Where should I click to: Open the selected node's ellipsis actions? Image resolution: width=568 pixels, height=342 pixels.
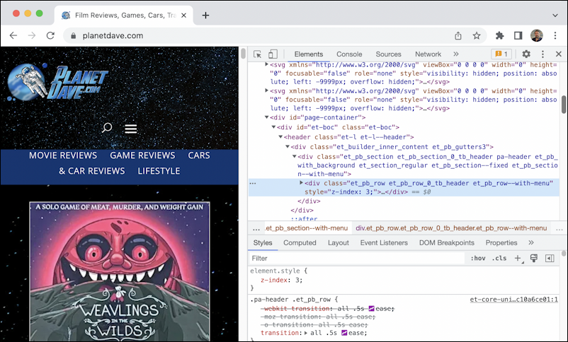(x=253, y=183)
